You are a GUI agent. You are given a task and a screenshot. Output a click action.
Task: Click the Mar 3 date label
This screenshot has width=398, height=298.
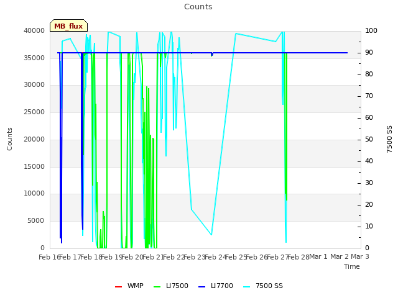point(360,256)
